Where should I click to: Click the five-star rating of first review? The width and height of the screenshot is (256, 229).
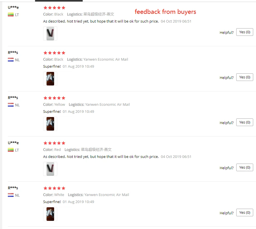[54, 8]
